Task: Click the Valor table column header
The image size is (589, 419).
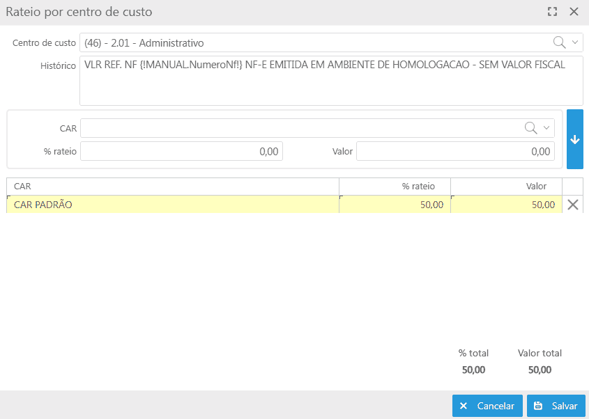Action: pyautogui.click(x=506, y=187)
